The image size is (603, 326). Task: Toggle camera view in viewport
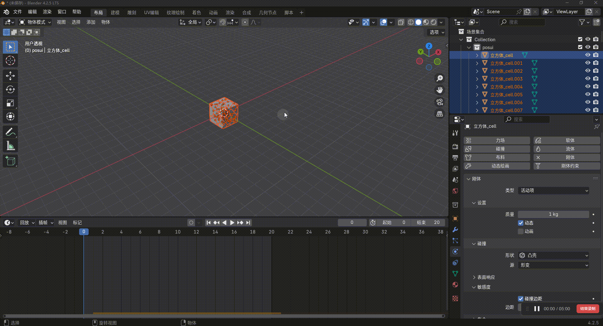pos(440,102)
